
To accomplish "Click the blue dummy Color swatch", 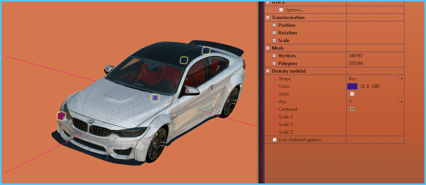I will pyautogui.click(x=352, y=86).
